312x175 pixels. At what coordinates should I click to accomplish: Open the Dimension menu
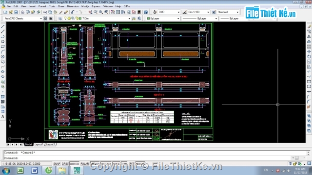(x=73, y=6)
